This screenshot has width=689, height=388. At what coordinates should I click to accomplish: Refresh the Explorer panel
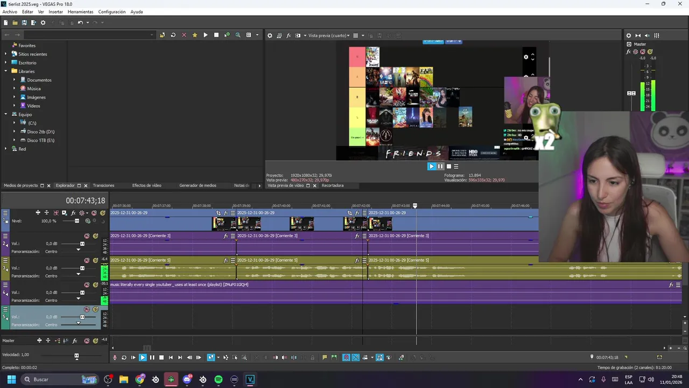click(173, 35)
